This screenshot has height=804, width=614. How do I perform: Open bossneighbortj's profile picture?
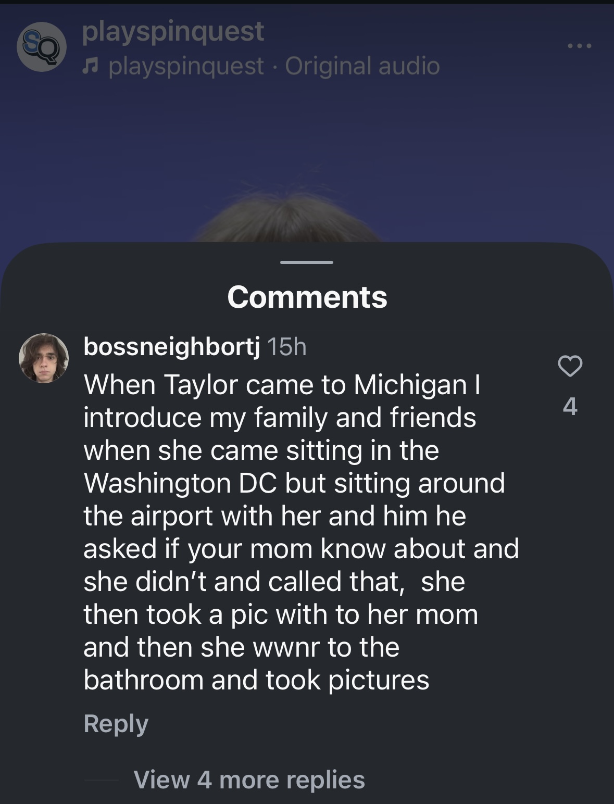[44, 358]
